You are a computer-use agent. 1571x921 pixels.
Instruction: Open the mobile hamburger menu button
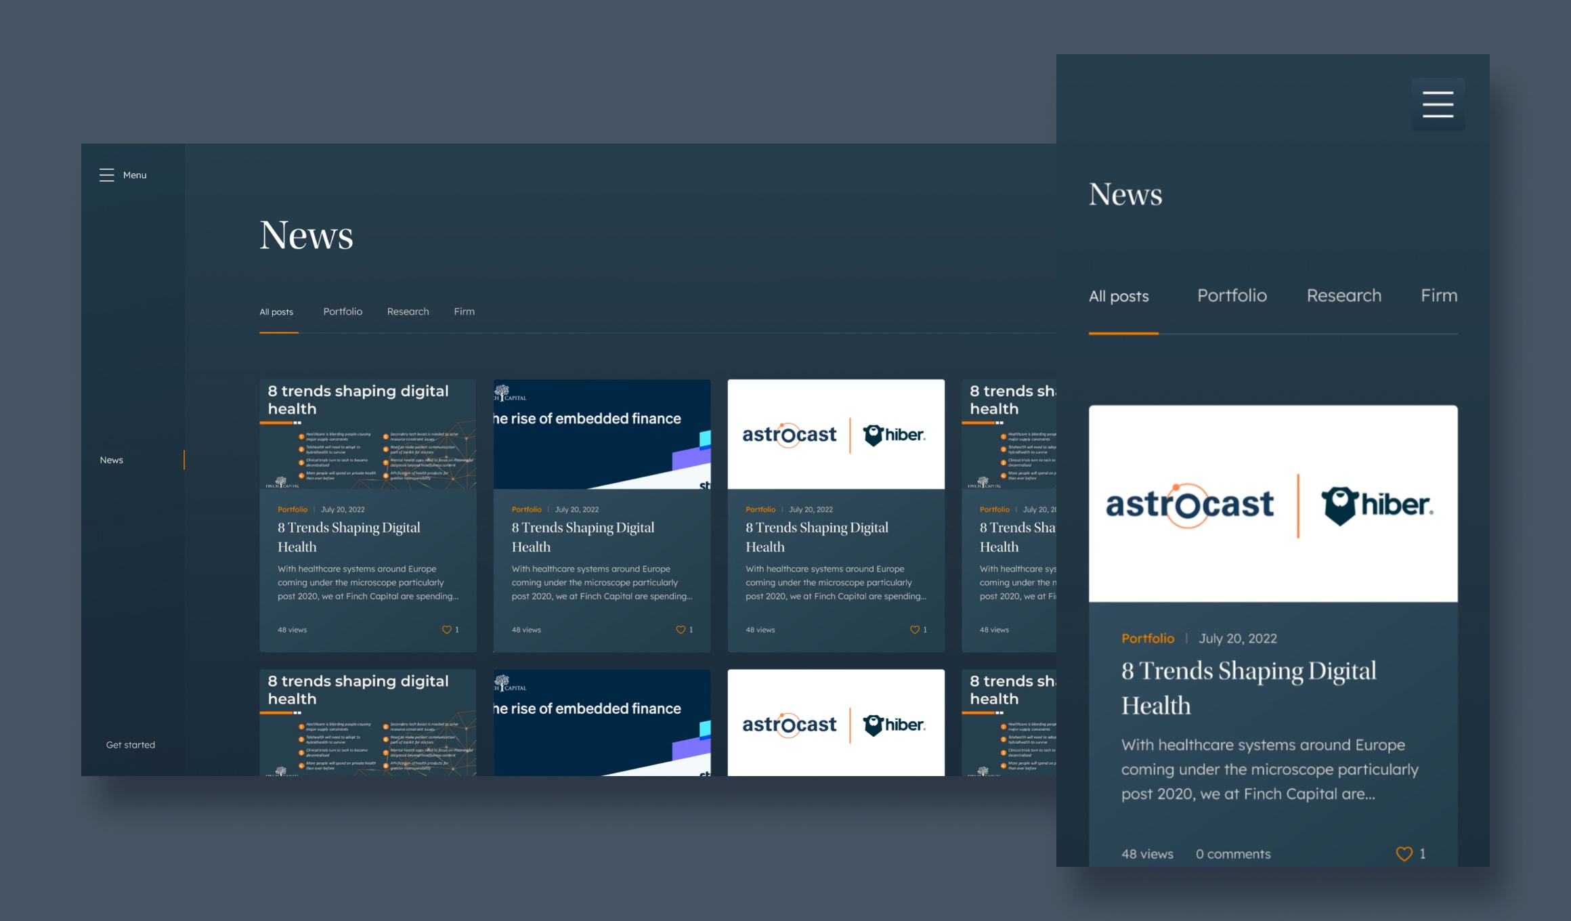pyautogui.click(x=1438, y=104)
